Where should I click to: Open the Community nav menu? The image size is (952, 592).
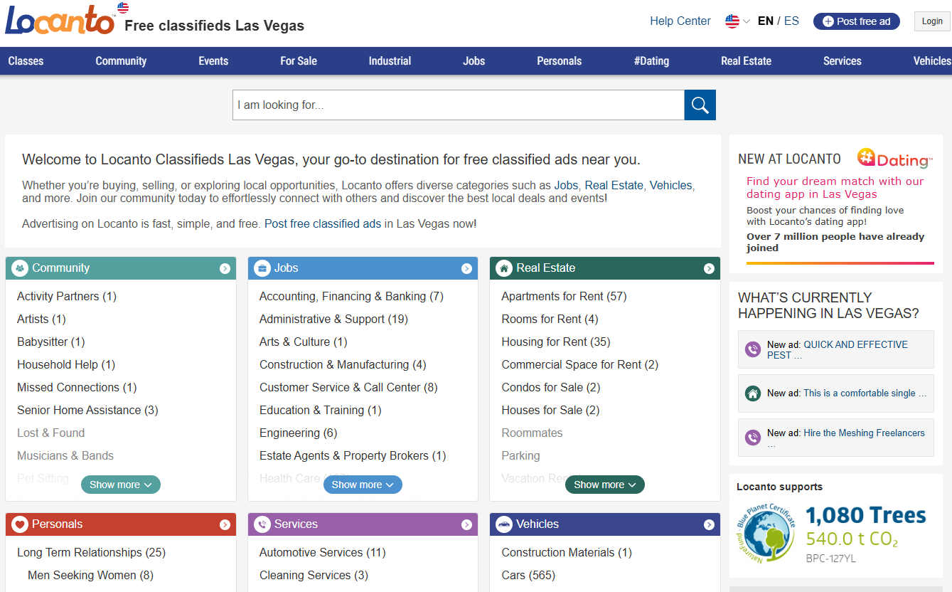click(x=121, y=61)
